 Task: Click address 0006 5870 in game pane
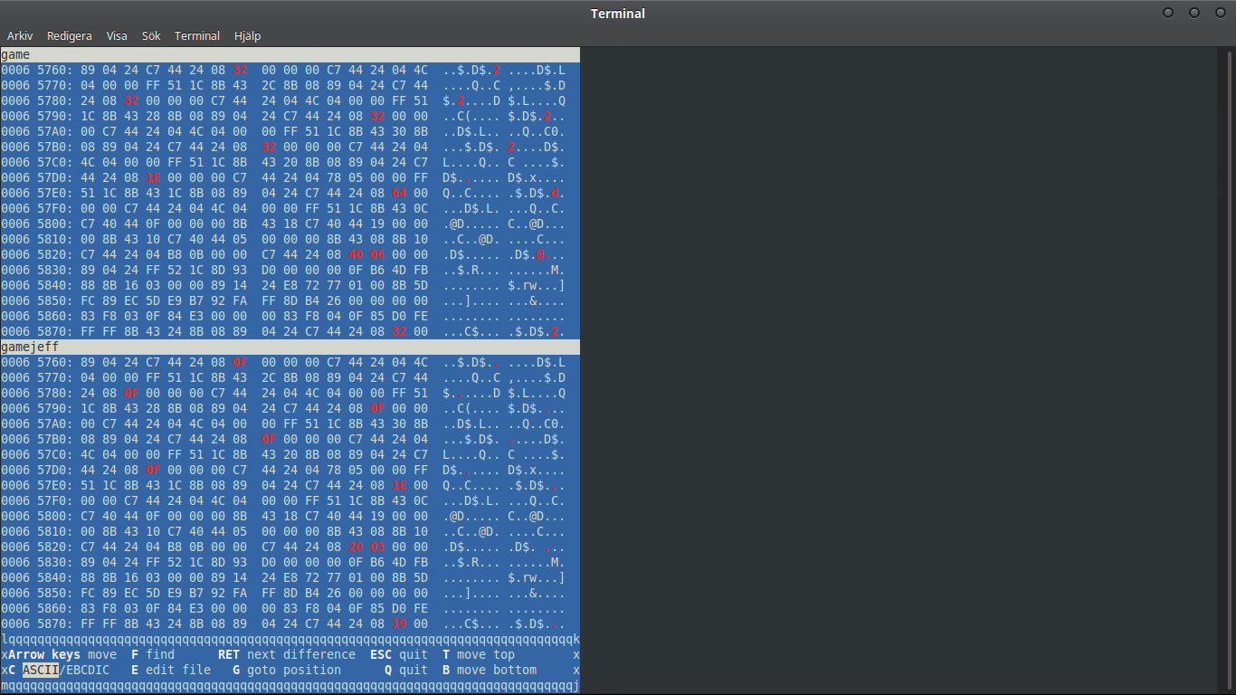pyautogui.click(x=37, y=331)
